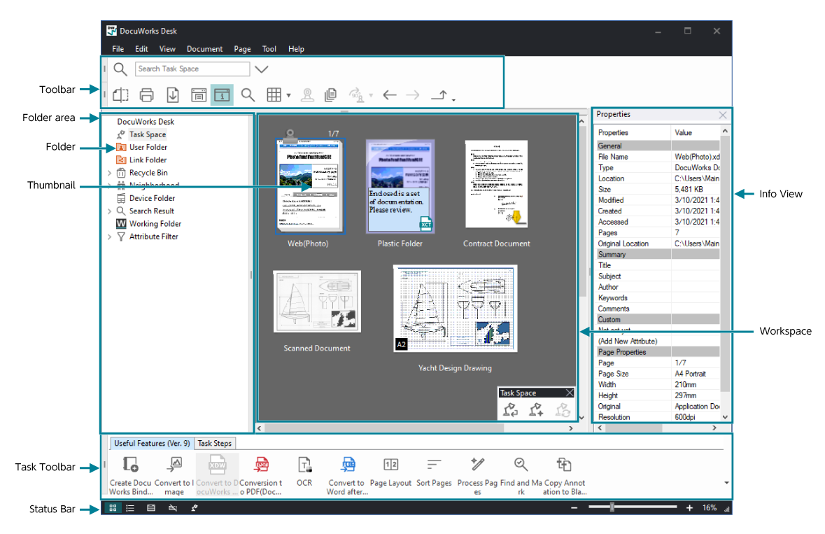Open the grid view dropdown arrow
The image size is (825, 534).
pyautogui.click(x=289, y=96)
